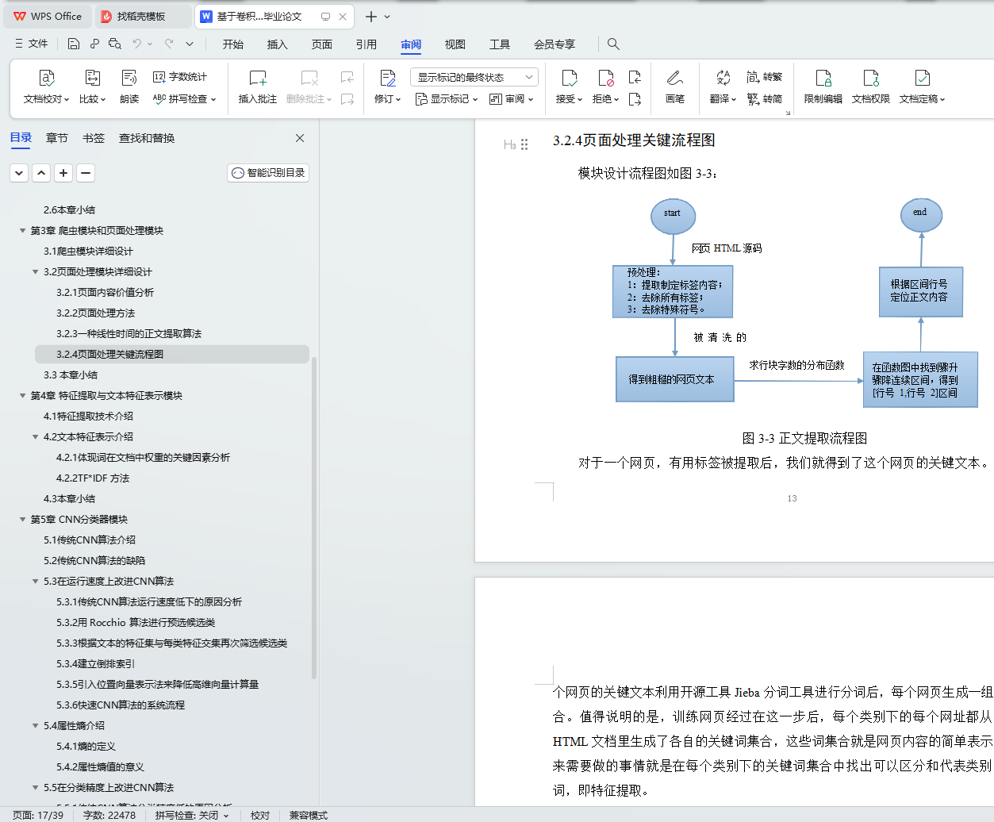Viewport: 994px width, 822px height.
Task: Toggle 拼写检查 status in status bar
Action: (191, 815)
